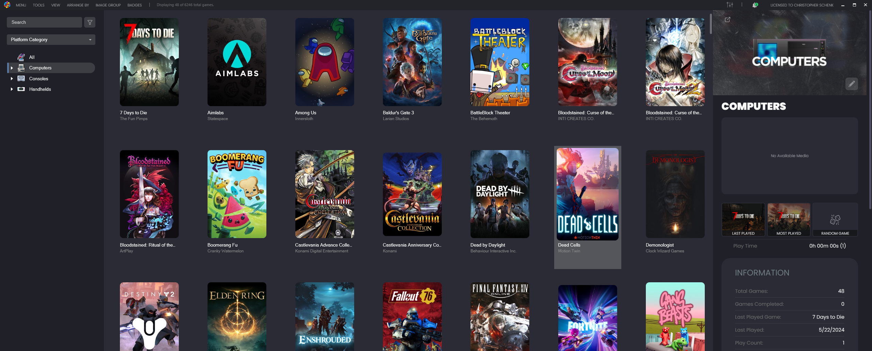This screenshot has height=351, width=872.
Task: Open the MENU menu
Action: click(x=21, y=5)
